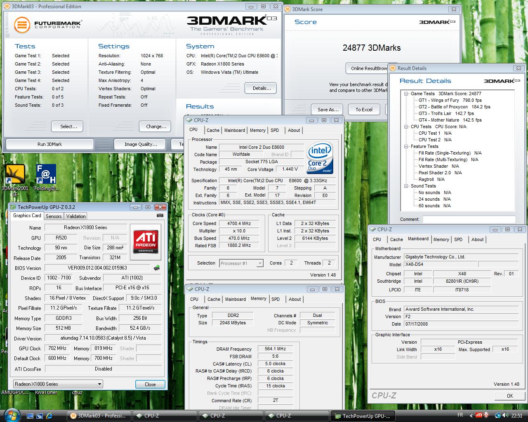Open the Processor #1 selection dropdown
The width and height of the screenshot is (528, 422).
pos(241,263)
